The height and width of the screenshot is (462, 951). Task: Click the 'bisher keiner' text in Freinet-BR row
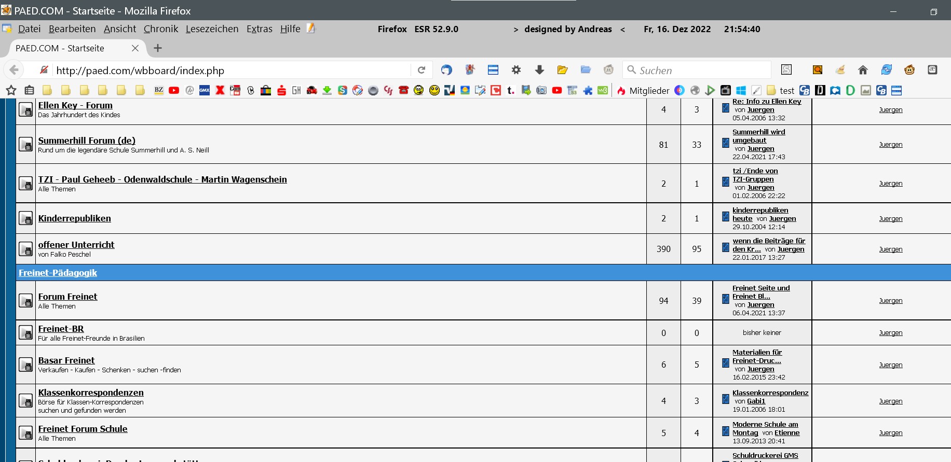(762, 333)
